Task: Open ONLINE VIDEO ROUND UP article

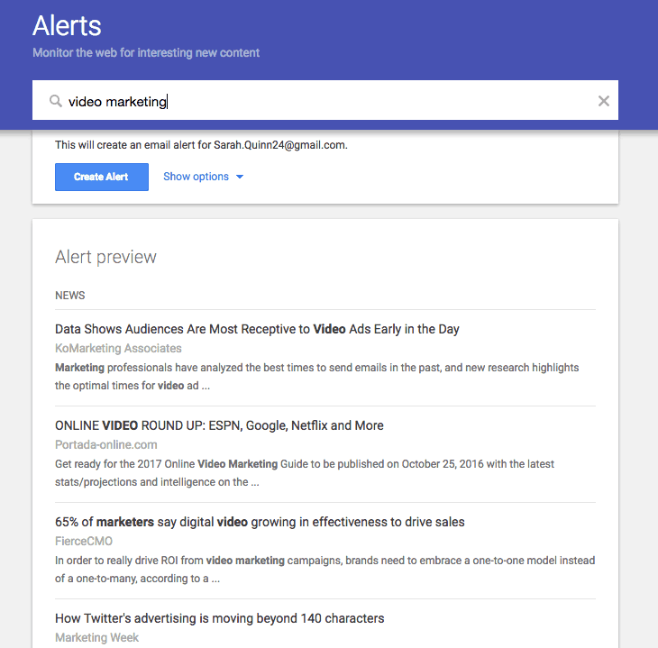Action: [x=219, y=425]
